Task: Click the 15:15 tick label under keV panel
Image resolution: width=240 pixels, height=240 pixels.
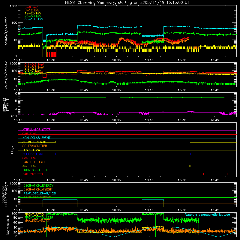Action: point(18,60)
